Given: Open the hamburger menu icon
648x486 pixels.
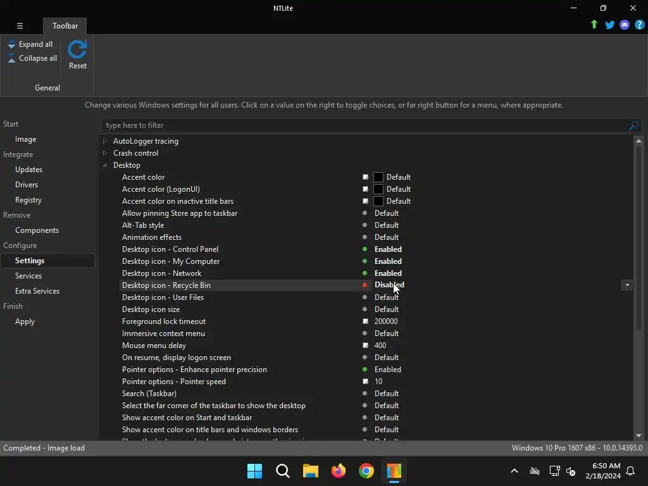Looking at the screenshot, I should pyautogui.click(x=20, y=25).
